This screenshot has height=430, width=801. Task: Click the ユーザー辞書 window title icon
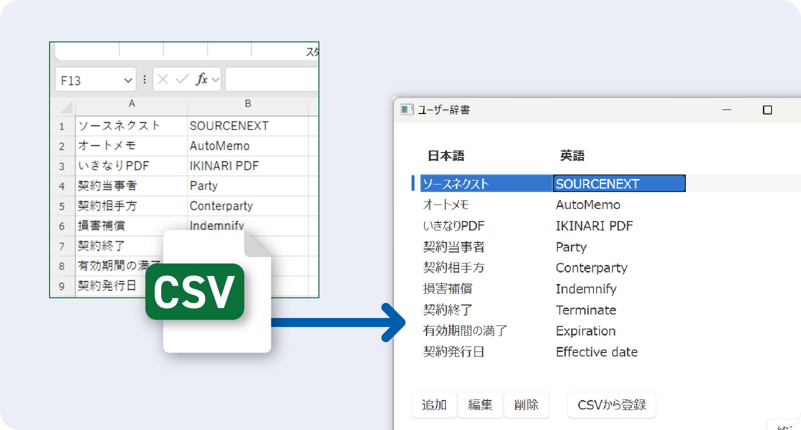[407, 109]
